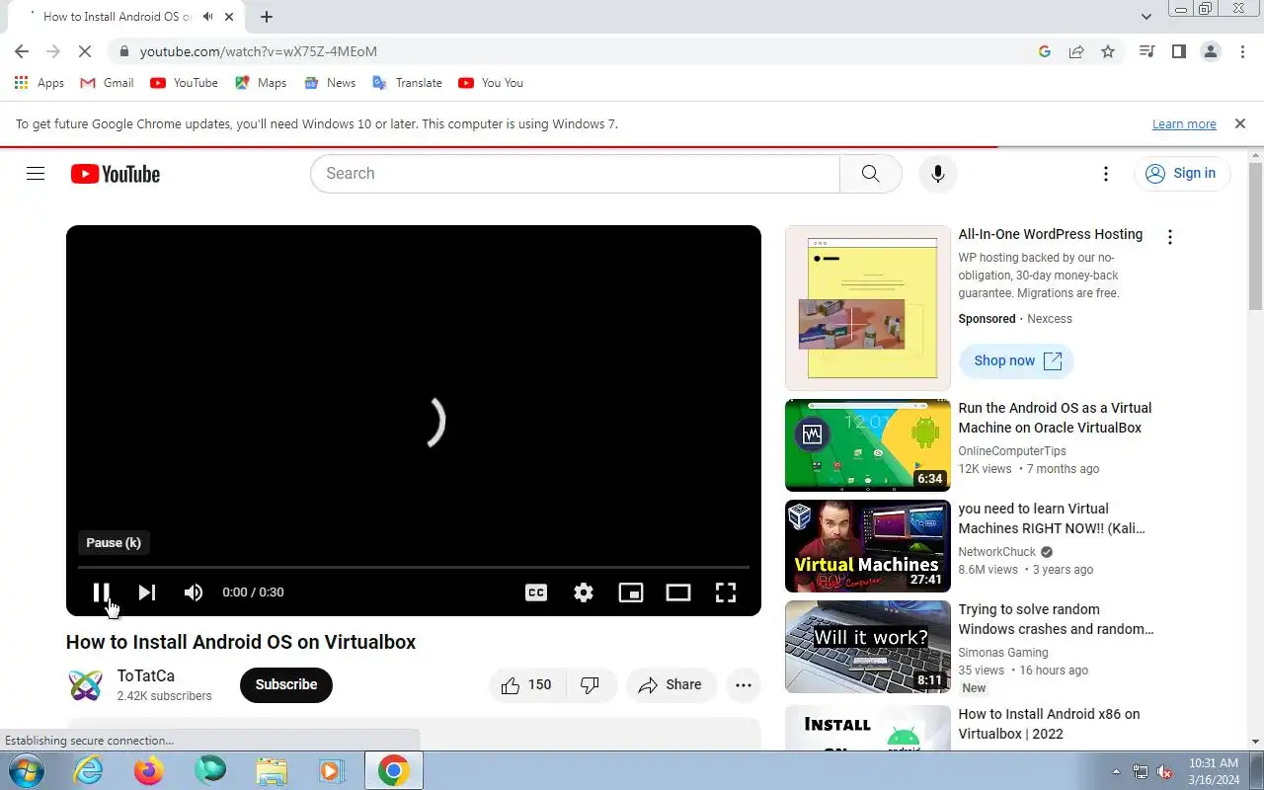
Task: Open the You You bookmark
Action: click(491, 83)
